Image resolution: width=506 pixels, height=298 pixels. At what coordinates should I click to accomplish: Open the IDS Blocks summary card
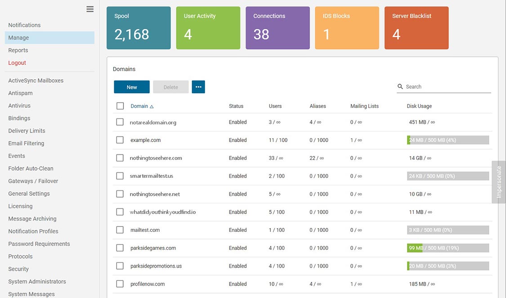[347, 28]
